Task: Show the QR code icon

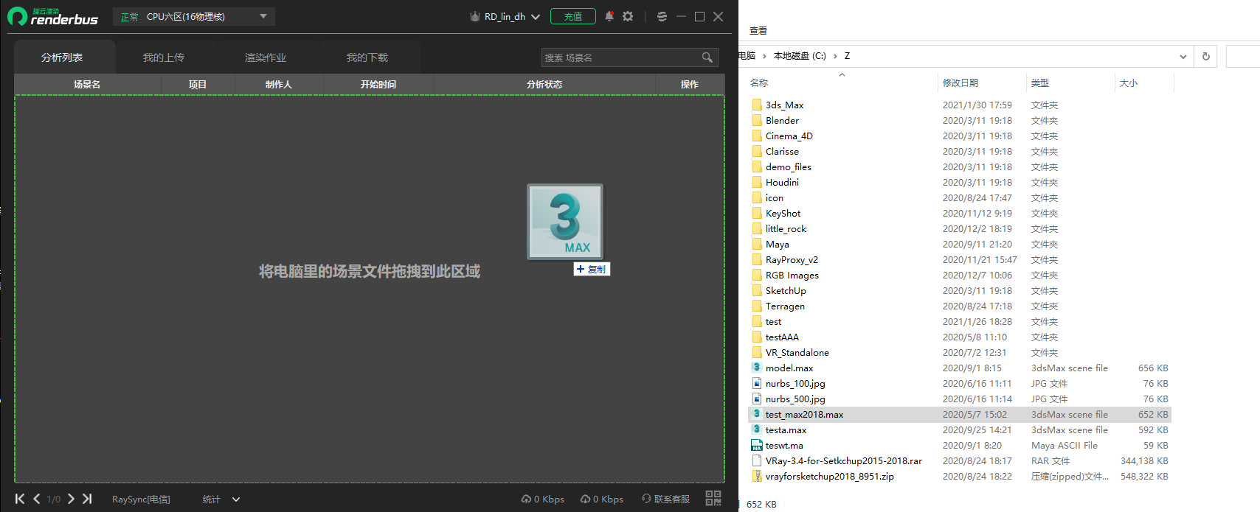Action: point(713,498)
